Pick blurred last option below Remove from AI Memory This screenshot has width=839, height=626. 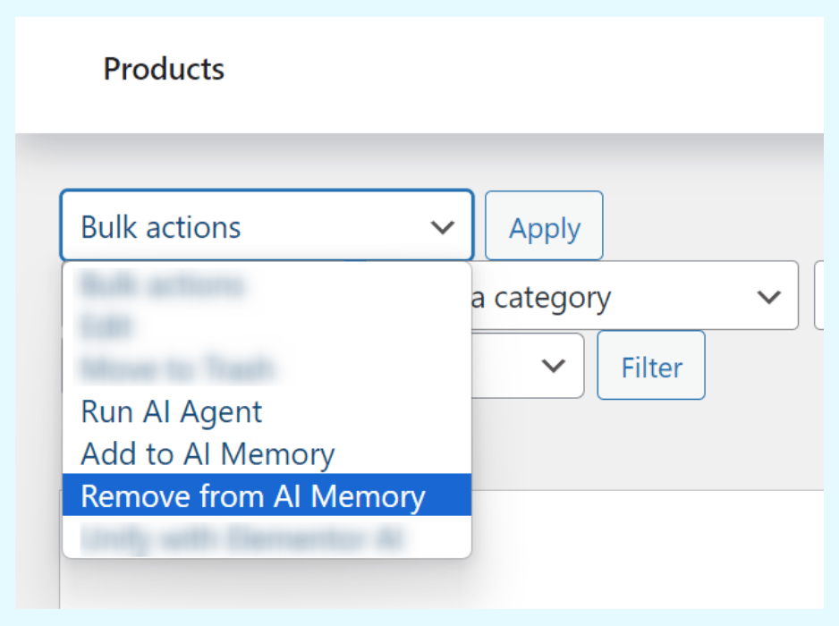[x=243, y=538]
